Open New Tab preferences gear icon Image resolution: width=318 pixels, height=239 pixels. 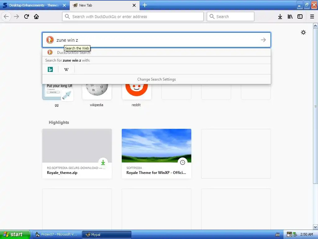click(303, 32)
